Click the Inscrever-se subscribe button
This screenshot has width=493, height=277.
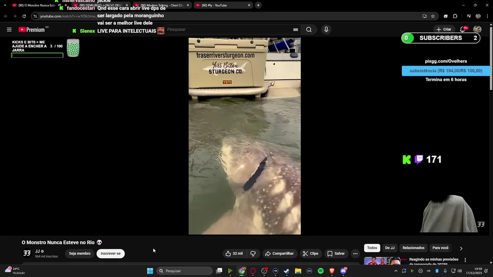tap(111, 254)
